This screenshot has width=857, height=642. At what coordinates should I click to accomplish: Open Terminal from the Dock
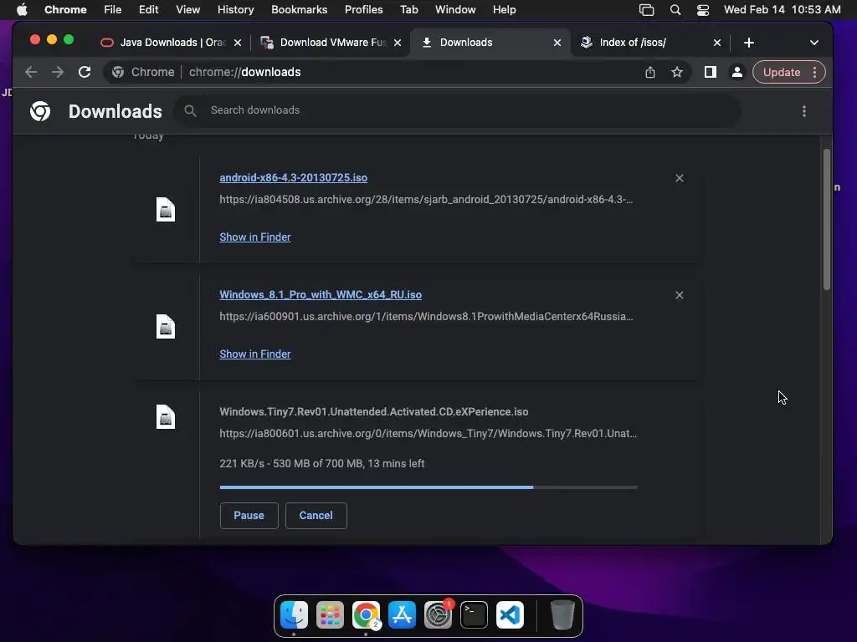pos(474,614)
